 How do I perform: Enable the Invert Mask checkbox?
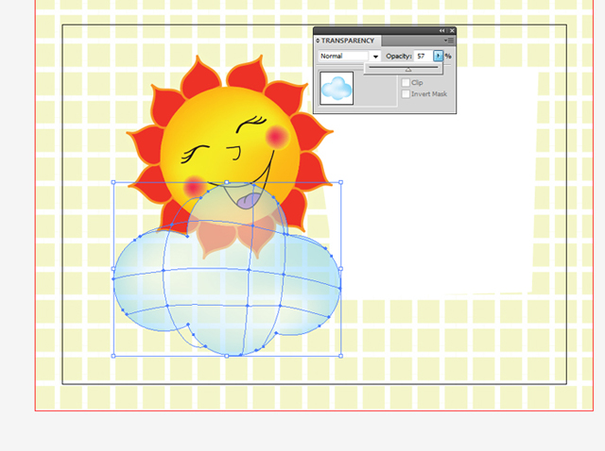[406, 94]
